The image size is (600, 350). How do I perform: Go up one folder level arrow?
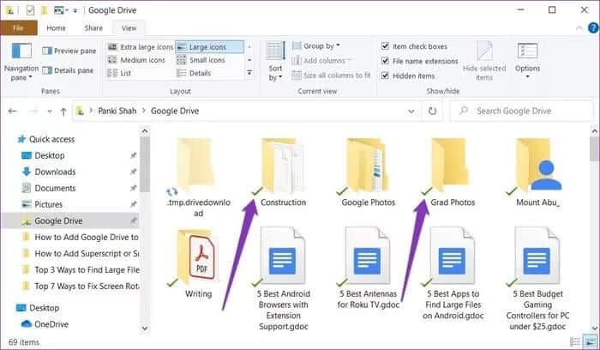coord(63,112)
